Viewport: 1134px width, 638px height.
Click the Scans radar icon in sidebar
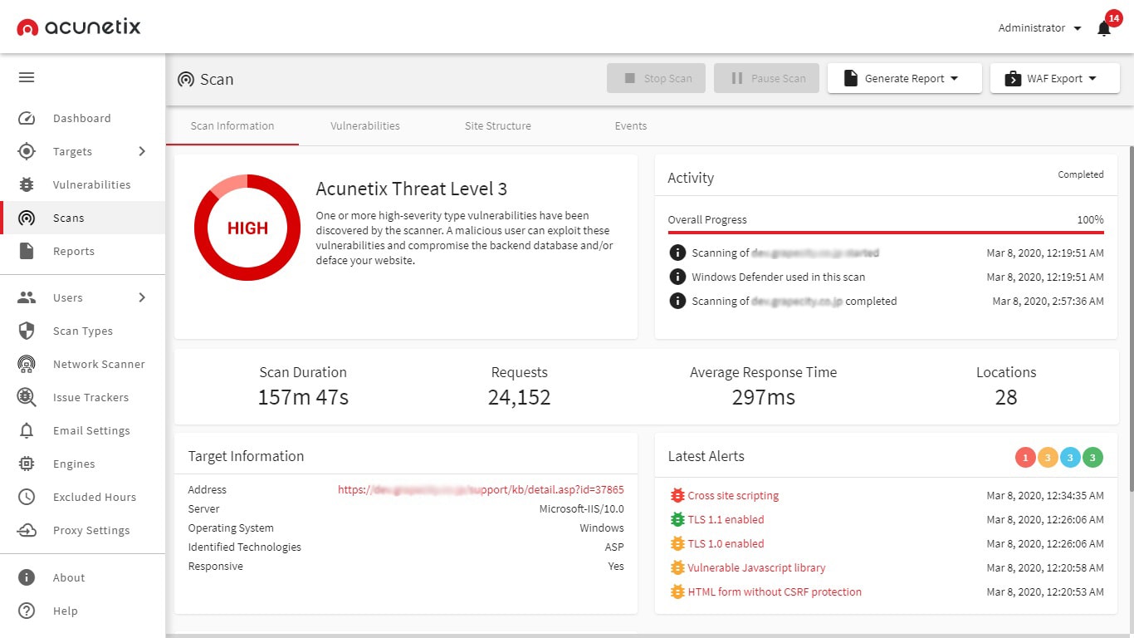click(x=27, y=218)
